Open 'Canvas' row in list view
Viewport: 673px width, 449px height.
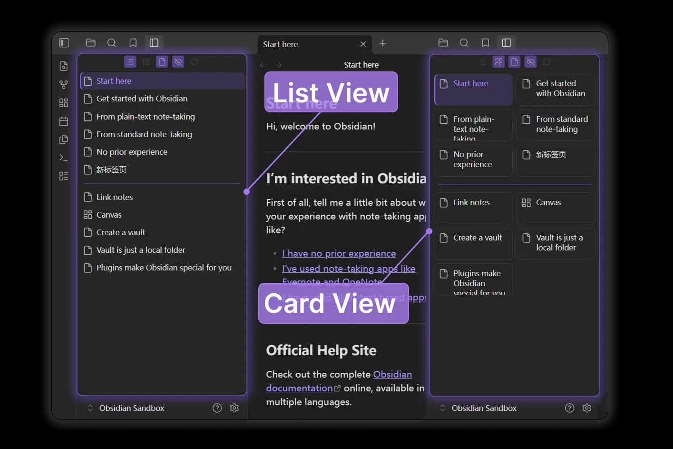(162, 215)
